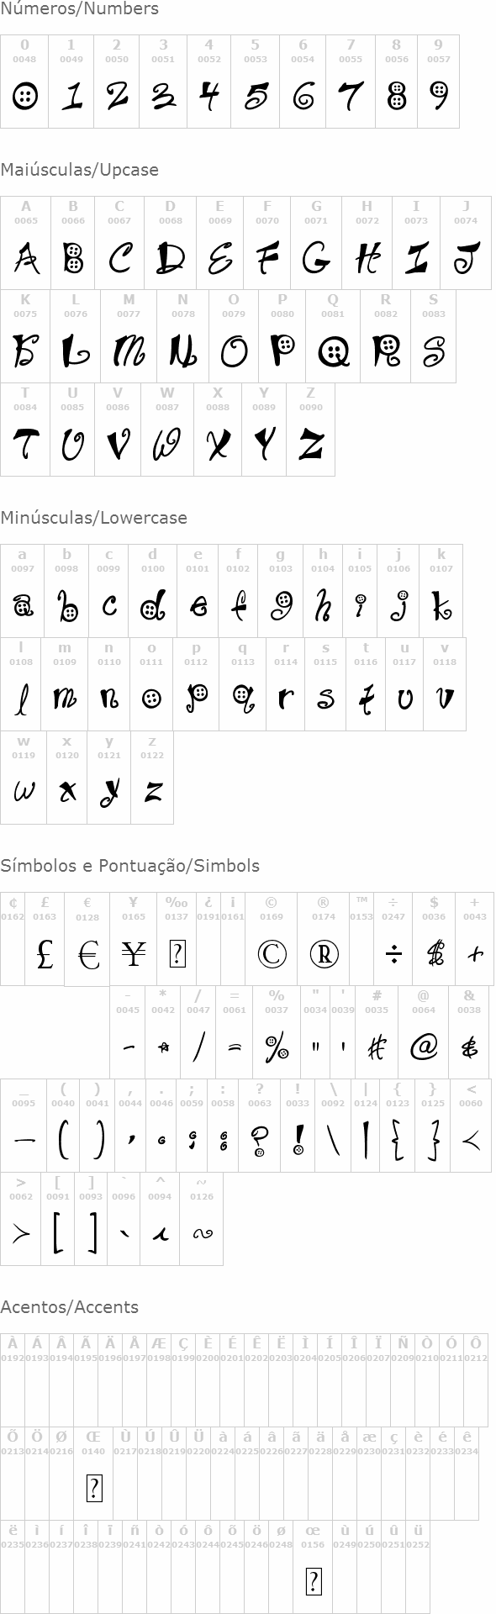Click the question mark glyph 0063
This screenshot has height=1614, width=496.
261,1141
